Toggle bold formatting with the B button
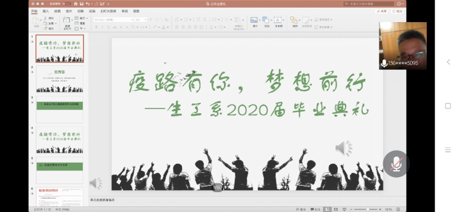This screenshot has height=212, width=461. pos(96,27)
